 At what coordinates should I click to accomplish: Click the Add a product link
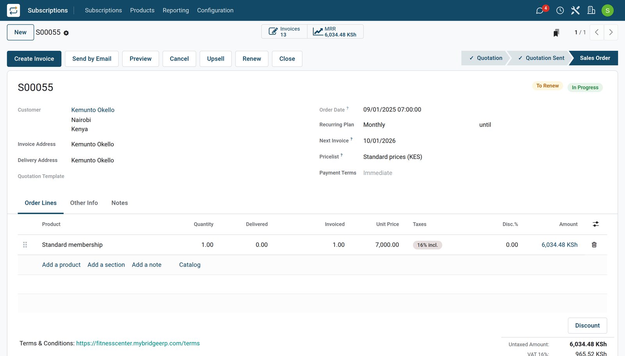61,265
